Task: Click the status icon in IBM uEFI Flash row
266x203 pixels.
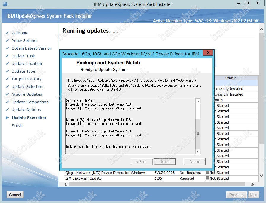Action: [207, 178]
